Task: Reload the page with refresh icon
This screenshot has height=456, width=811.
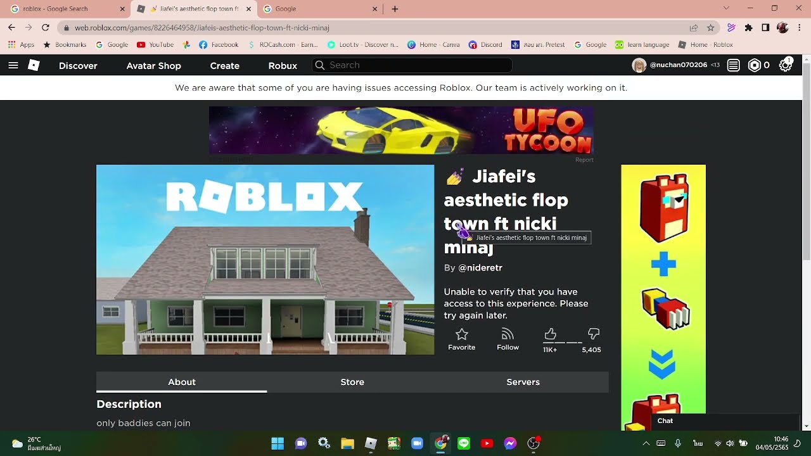Action: point(46,28)
